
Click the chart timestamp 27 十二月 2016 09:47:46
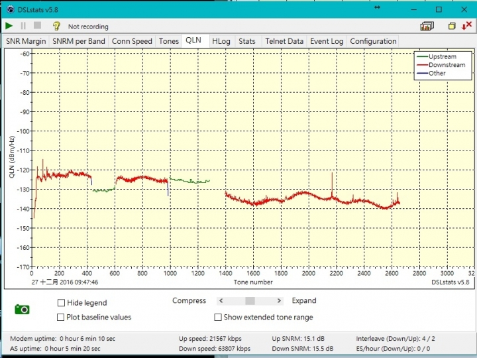tap(65, 282)
